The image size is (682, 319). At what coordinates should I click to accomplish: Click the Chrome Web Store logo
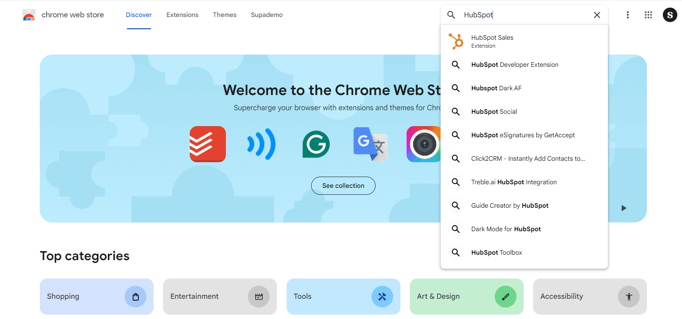[29, 15]
